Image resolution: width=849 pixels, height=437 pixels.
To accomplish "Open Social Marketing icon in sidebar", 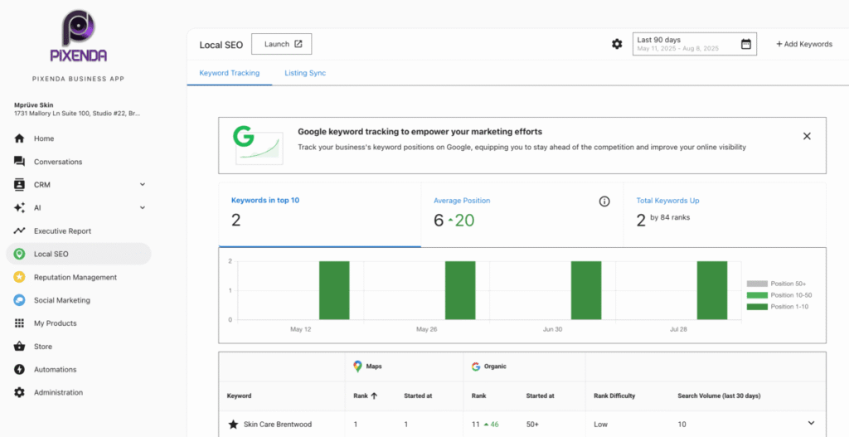I will coord(19,300).
